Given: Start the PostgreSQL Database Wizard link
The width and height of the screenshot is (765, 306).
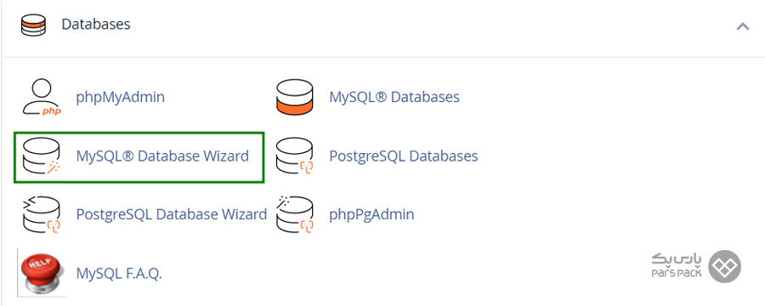Looking at the screenshot, I should click(x=171, y=214).
